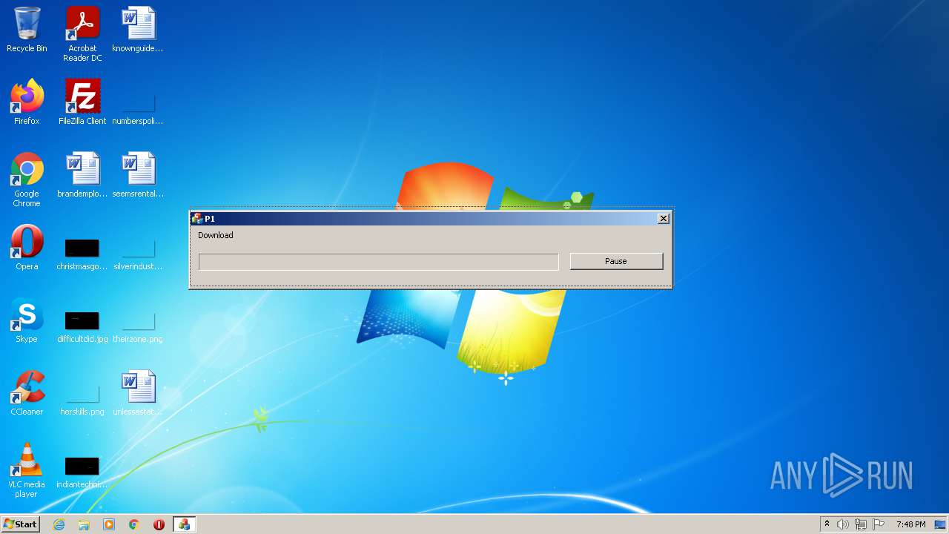Viewport: 949px width, 534px height.
Task: Switch to the P1 taskbar button
Action: pyautogui.click(x=184, y=524)
